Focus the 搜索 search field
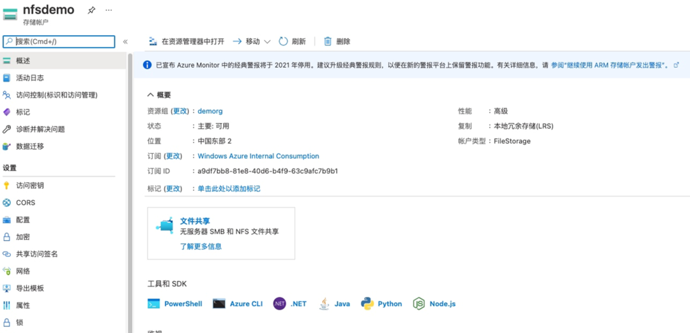Screen dimensions: 690x333 [x=59, y=41]
